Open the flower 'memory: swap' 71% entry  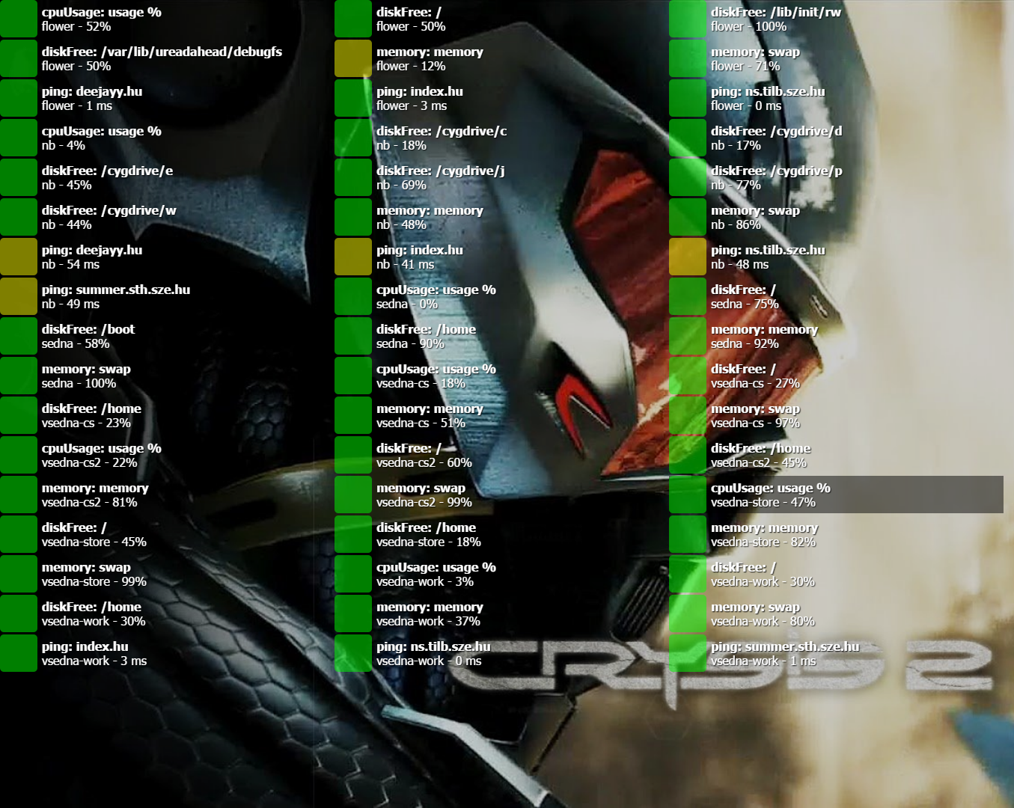(836, 58)
